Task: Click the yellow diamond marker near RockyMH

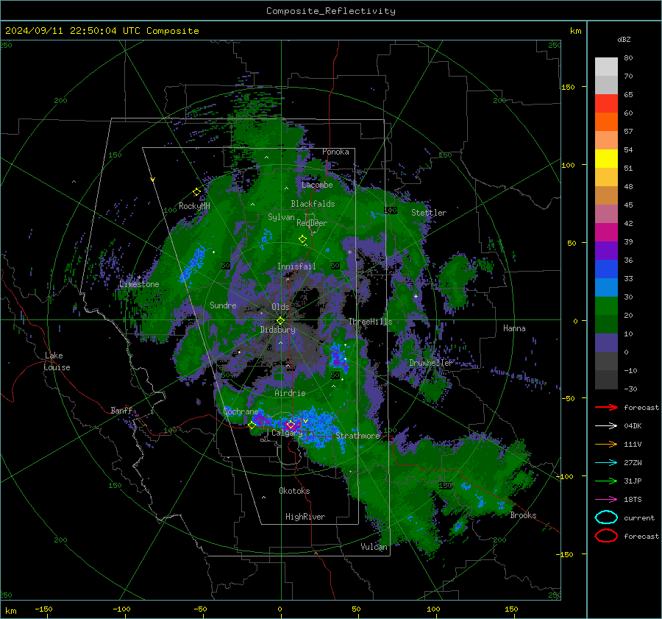Action: tap(196, 192)
